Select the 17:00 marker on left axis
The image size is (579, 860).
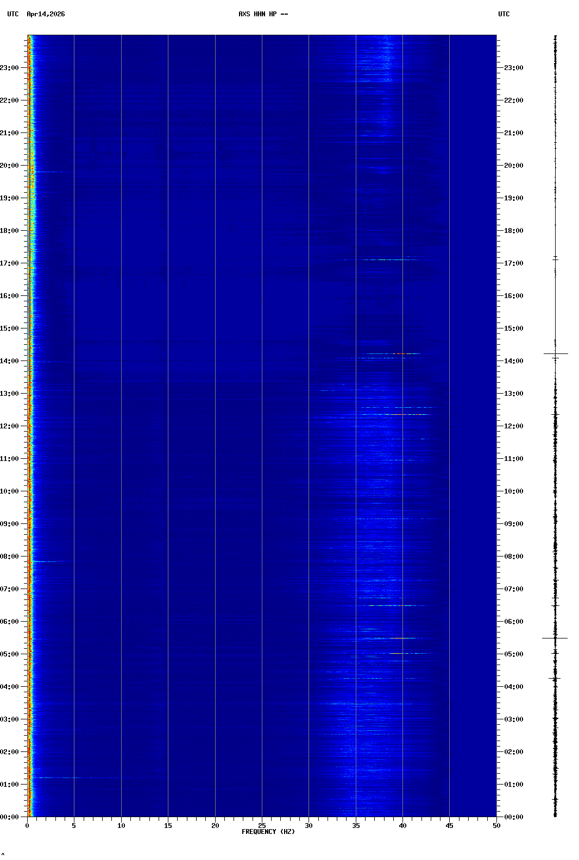point(10,263)
